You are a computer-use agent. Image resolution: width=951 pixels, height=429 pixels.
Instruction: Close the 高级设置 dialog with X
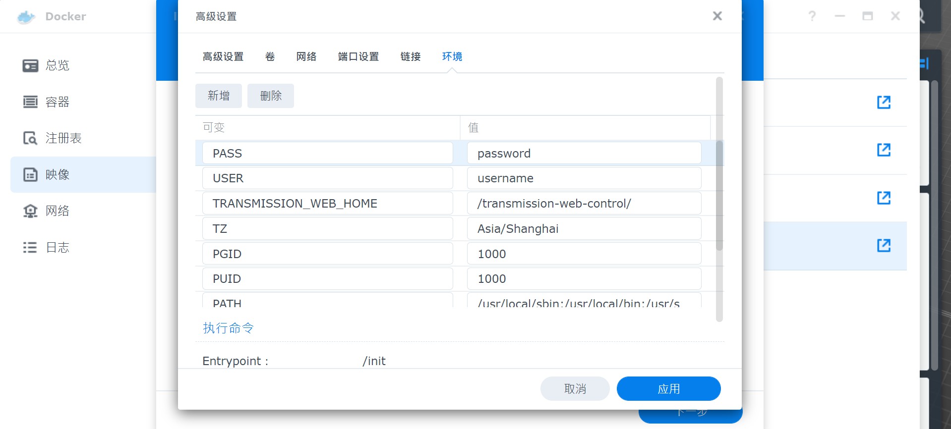pyautogui.click(x=717, y=16)
